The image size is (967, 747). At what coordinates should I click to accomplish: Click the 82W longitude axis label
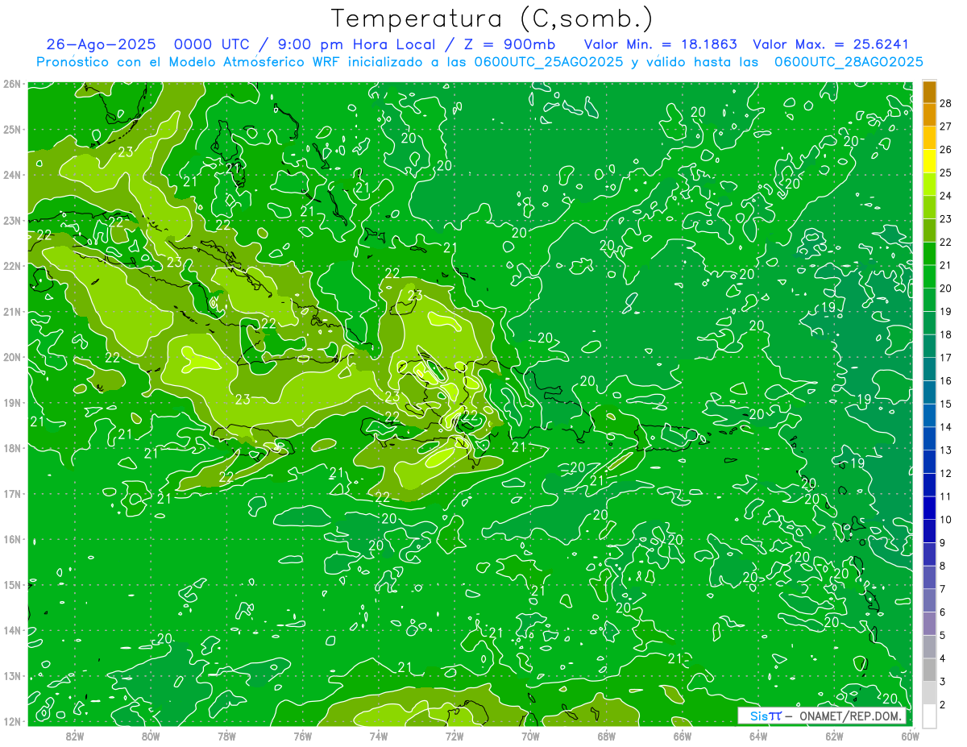75,735
